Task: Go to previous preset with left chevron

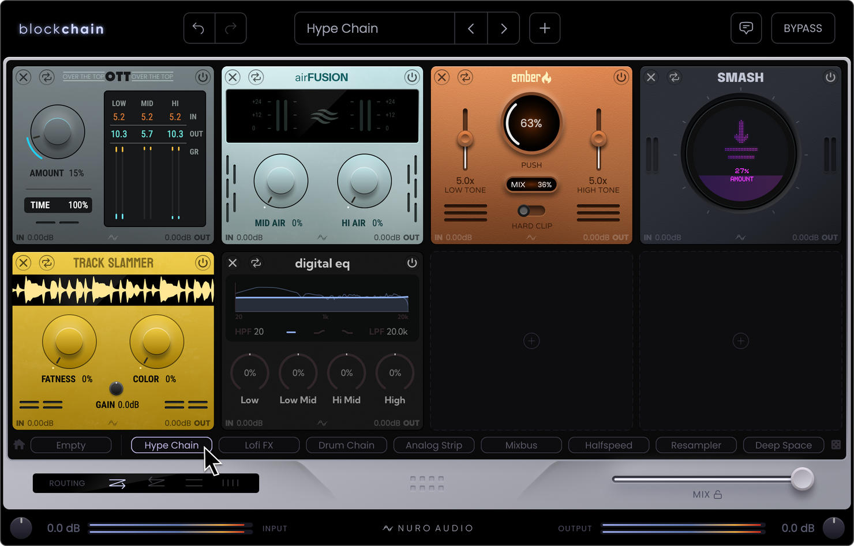Action: click(471, 28)
